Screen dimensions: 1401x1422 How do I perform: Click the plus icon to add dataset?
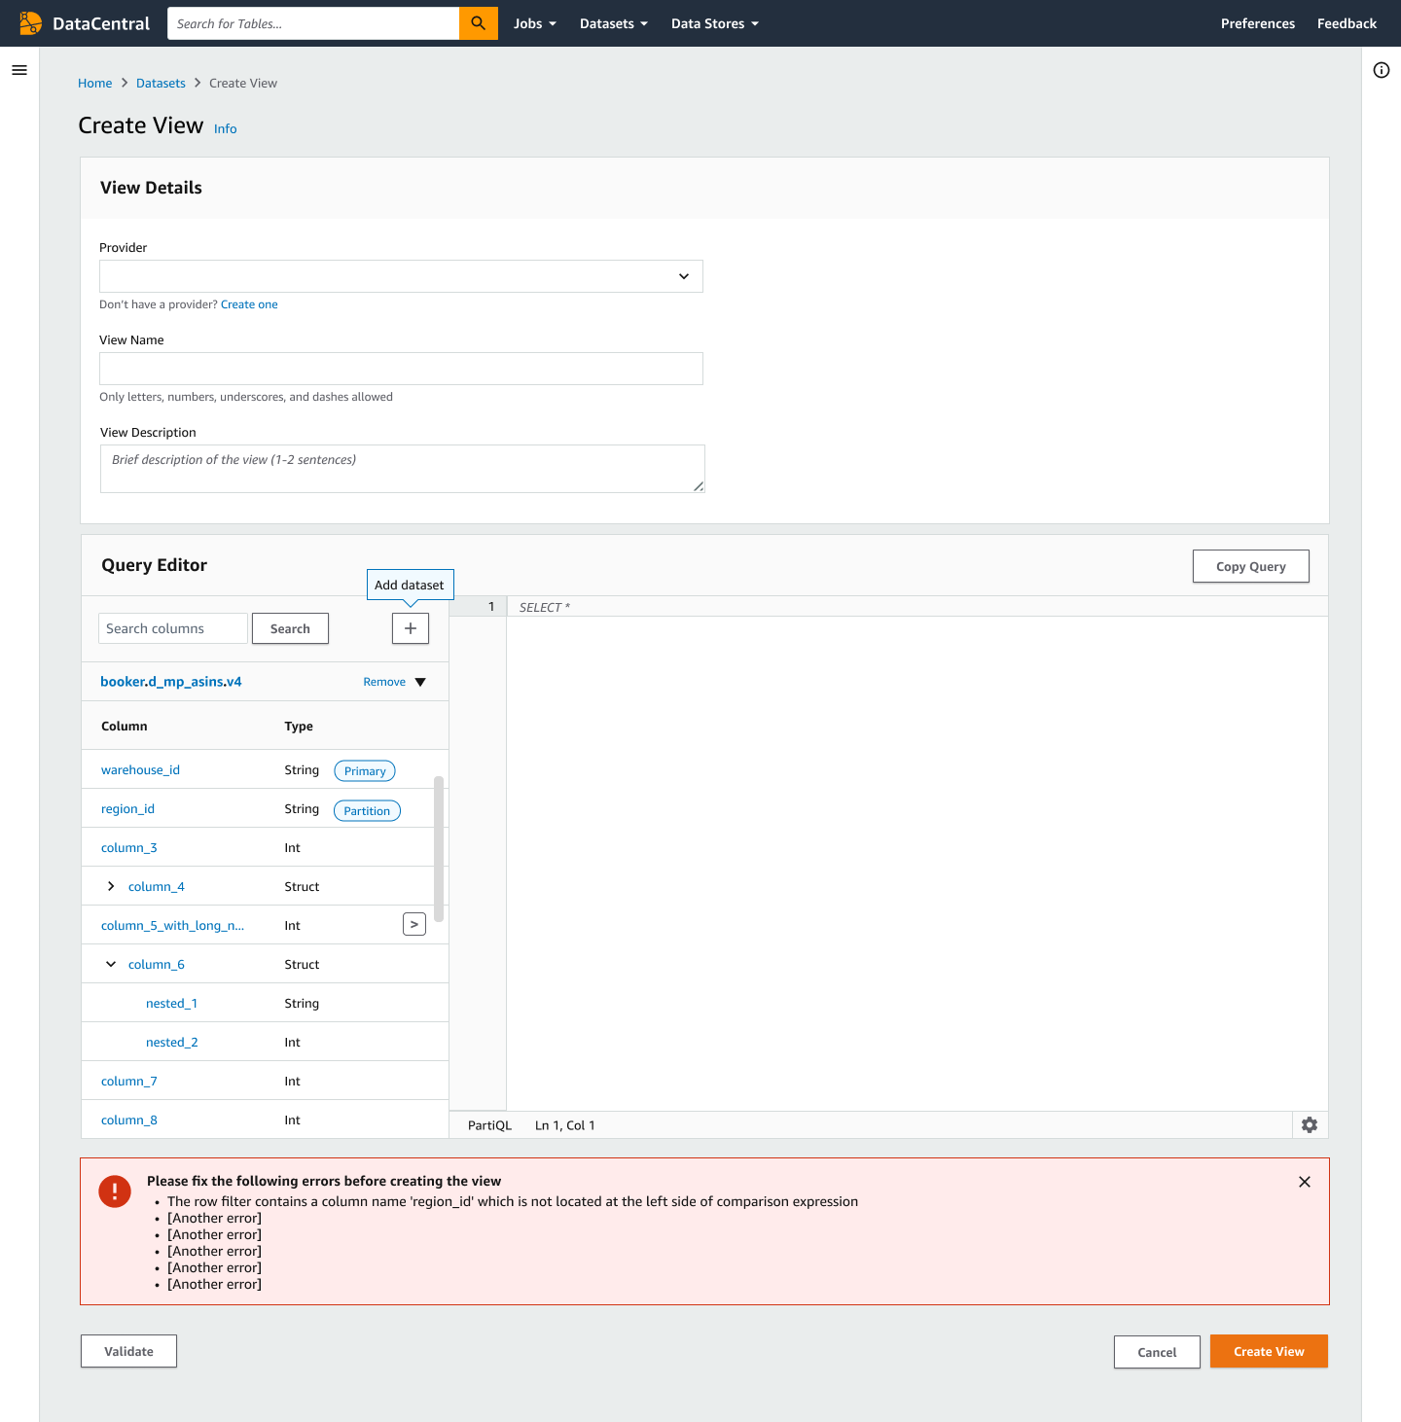pyautogui.click(x=411, y=628)
